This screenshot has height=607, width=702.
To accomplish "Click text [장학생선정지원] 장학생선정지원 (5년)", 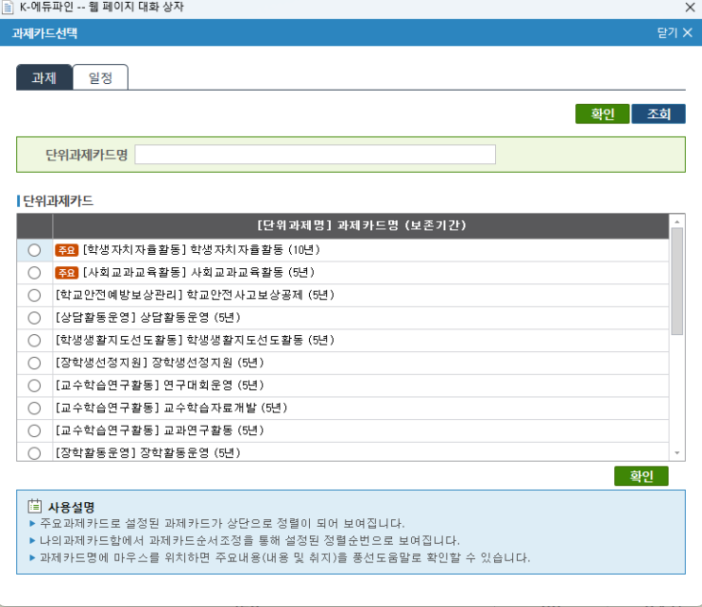I will (160, 363).
